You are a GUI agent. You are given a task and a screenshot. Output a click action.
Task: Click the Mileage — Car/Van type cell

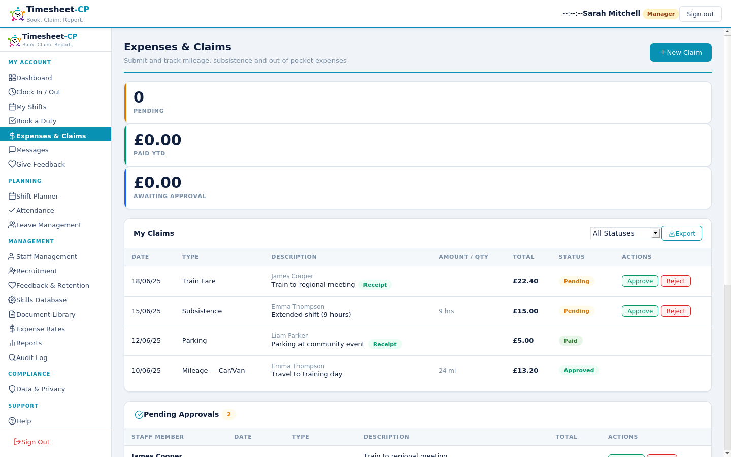213,371
